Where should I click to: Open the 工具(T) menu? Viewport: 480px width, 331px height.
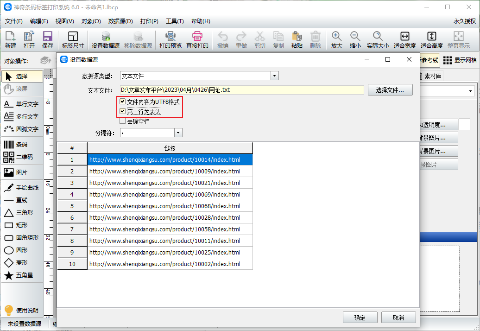[175, 21]
